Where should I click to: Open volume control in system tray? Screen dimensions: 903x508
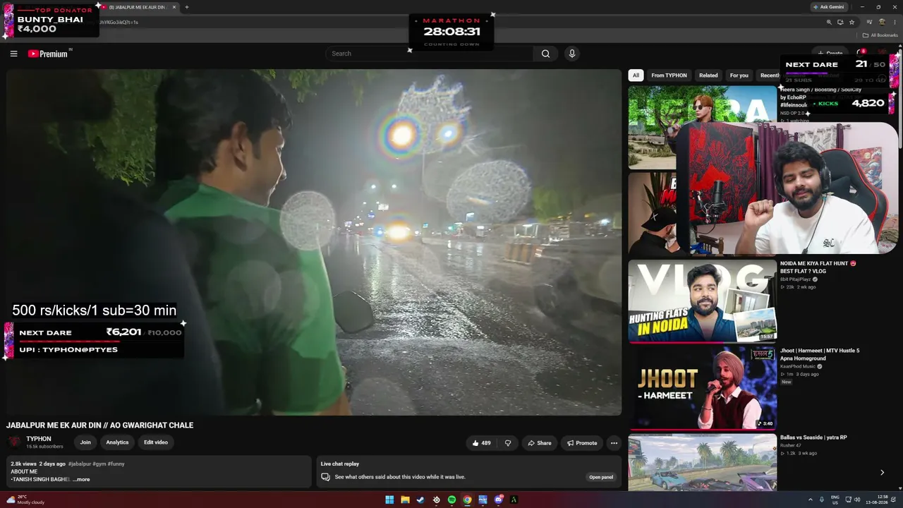point(857,500)
